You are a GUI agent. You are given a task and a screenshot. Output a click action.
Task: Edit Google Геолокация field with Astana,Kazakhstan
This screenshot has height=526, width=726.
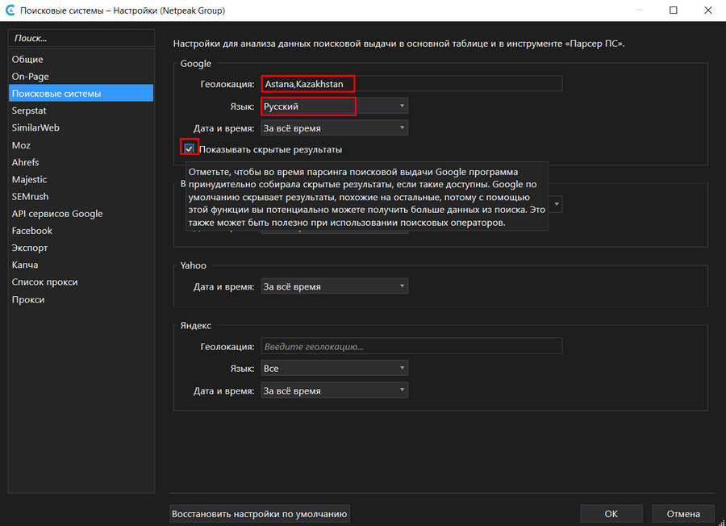411,84
